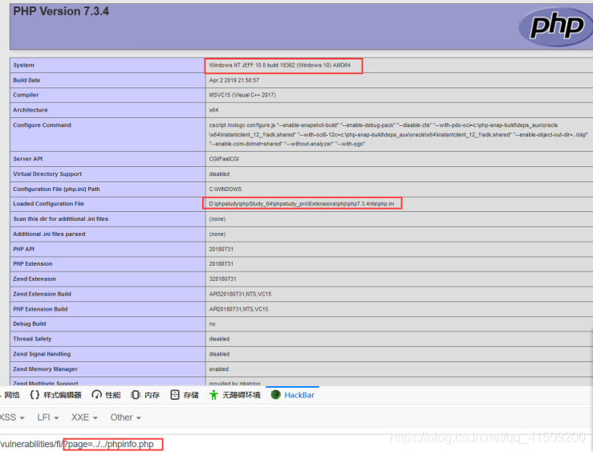
Task: Click the PHP Extension Build value
Action: coord(238,309)
